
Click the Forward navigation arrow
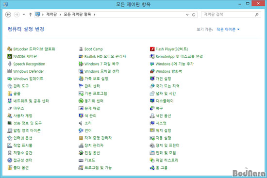[x=17, y=15]
